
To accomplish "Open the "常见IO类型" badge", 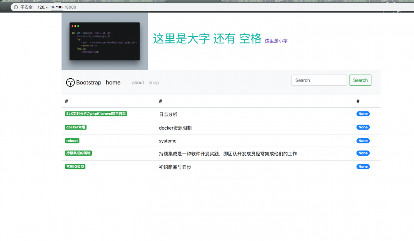I will coord(75,166).
